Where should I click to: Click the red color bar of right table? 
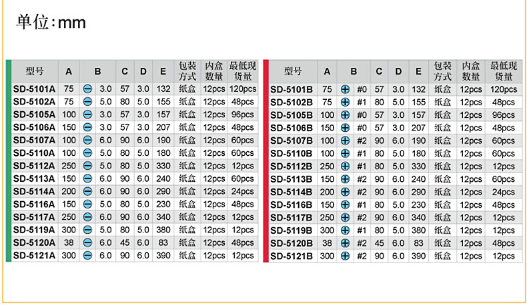(266, 160)
